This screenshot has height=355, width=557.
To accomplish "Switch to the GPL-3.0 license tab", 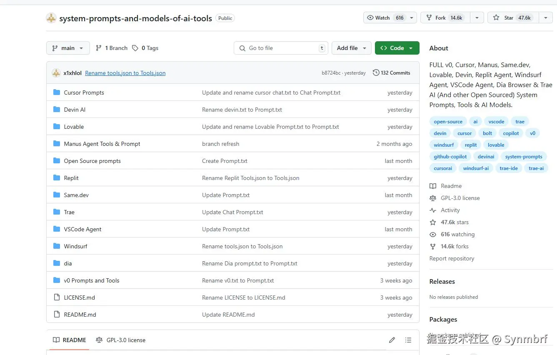I will (x=121, y=340).
